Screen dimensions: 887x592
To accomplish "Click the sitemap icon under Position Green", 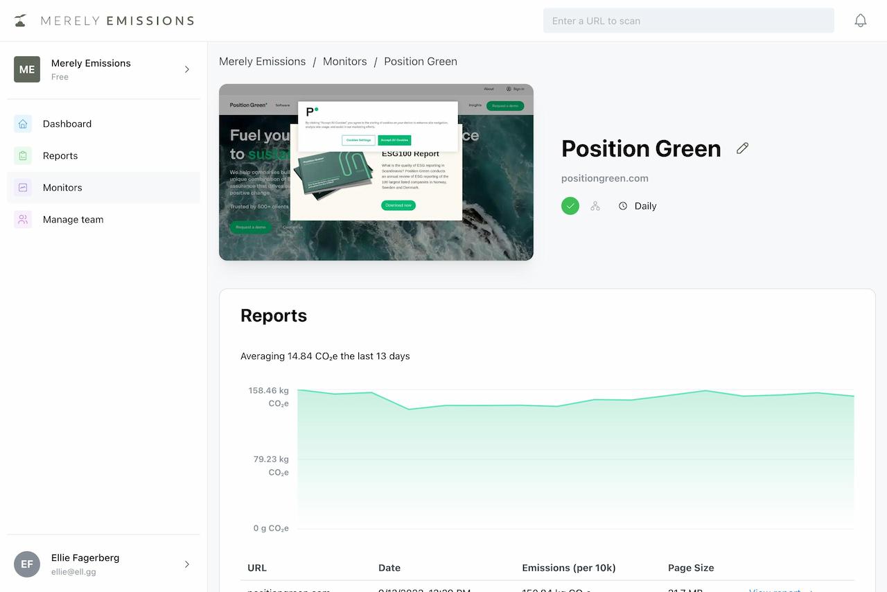I will click(595, 206).
